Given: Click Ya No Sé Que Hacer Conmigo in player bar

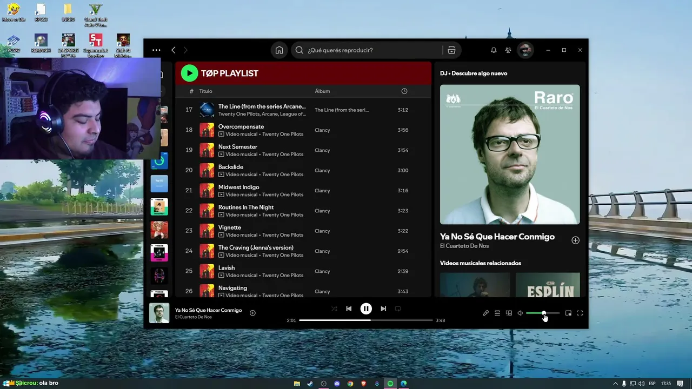Looking at the screenshot, I should click(x=209, y=310).
